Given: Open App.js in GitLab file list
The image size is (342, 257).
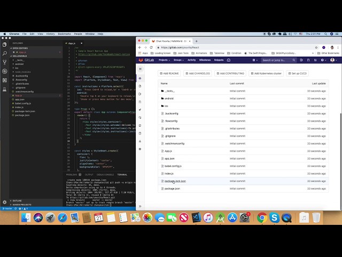Looking at the screenshot, I should [168, 151].
